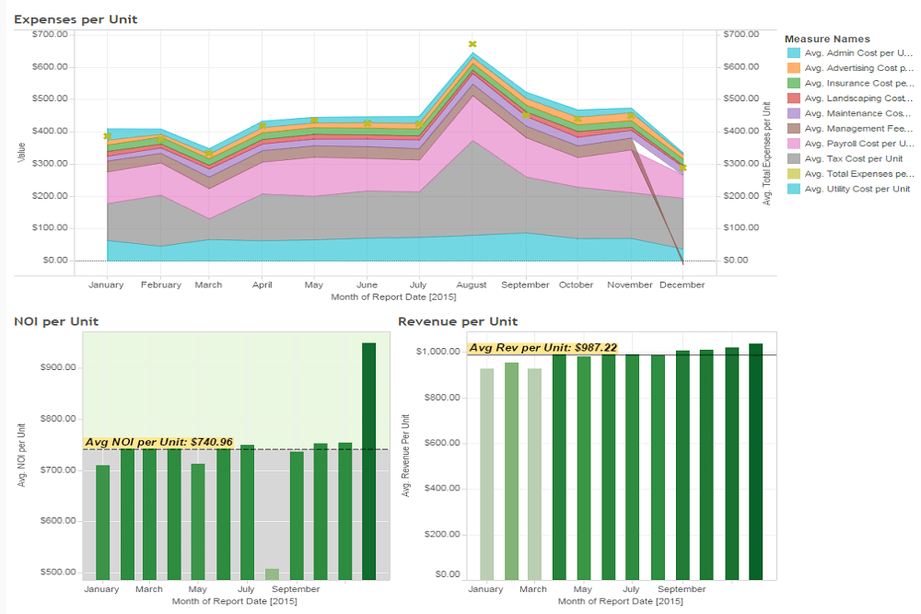921x614 pixels.
Task: Select the orange Advertising Cost legend swatch
Action: pos(793,68)
